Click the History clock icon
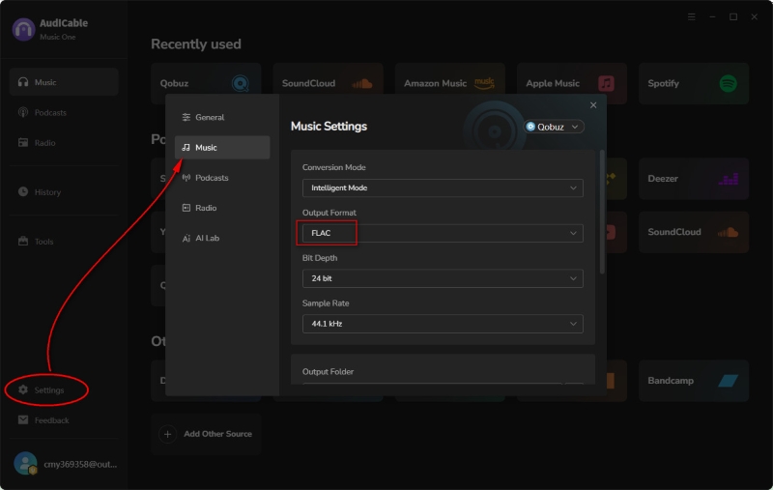773x490 pixels. click(23, 191)
